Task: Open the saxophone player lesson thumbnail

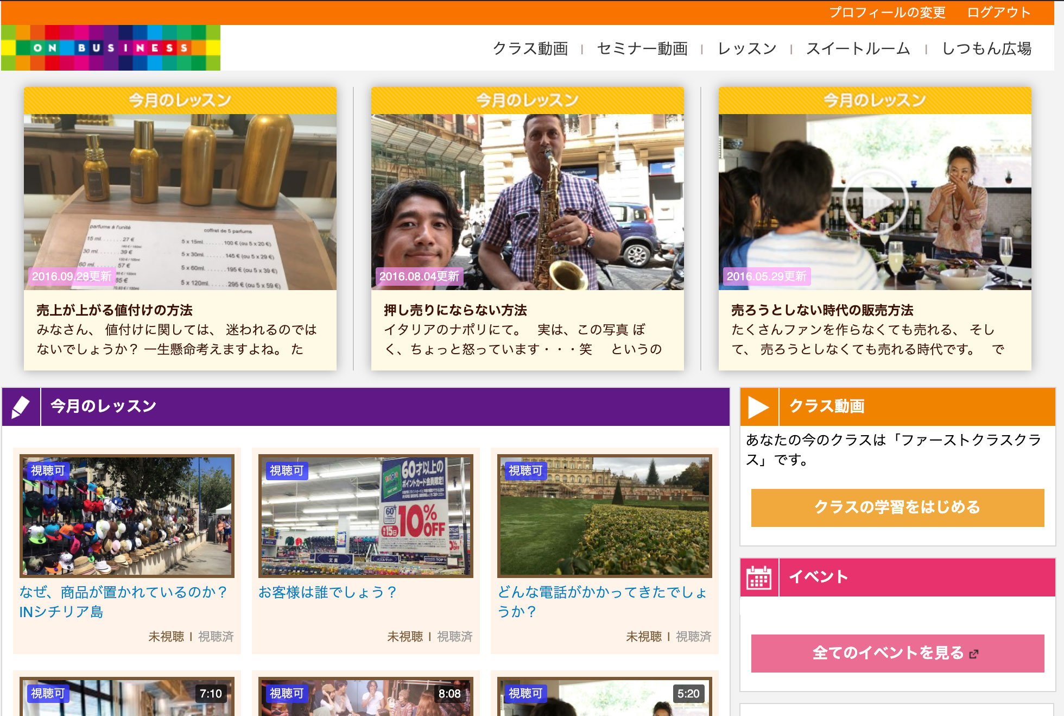Action: pyautogui.click(x=528, y=202)
